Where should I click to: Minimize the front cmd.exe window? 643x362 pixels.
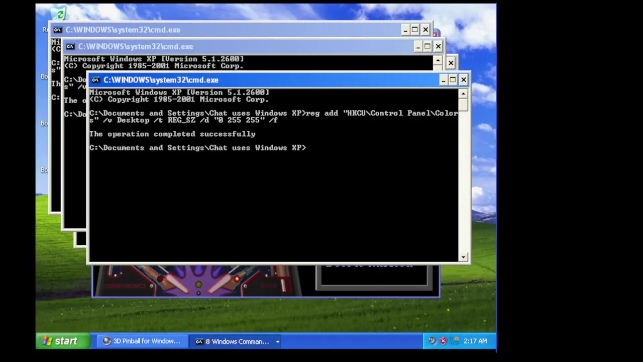[443, 80]
